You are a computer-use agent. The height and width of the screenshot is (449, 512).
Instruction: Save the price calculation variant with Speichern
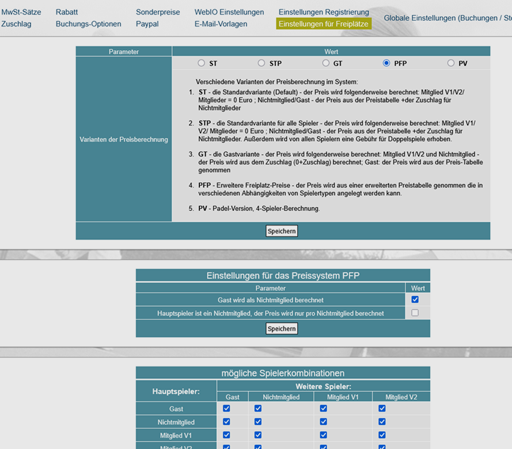(282, 231)
